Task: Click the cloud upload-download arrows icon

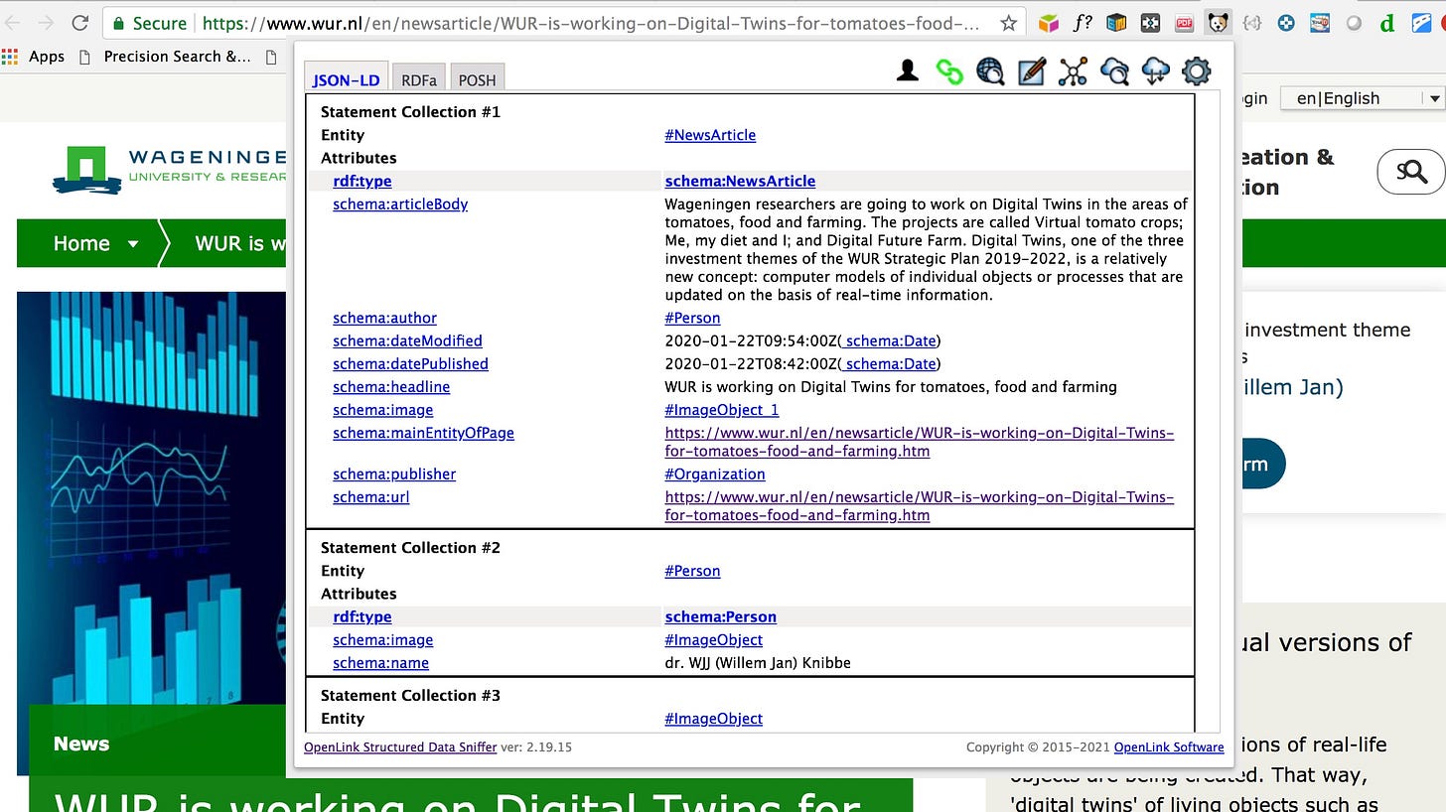Action: click(1156, 70)
